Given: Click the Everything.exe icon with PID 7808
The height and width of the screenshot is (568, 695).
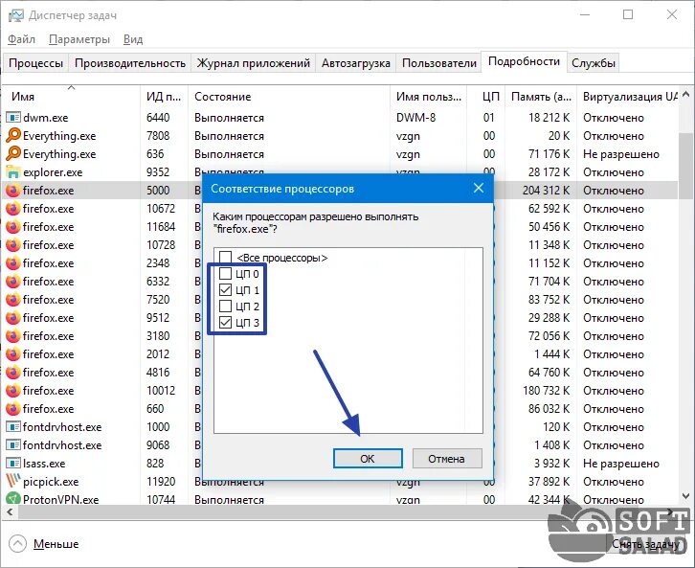Looking at the screenshot, I should pyautogui.click(x=13, y=135).
